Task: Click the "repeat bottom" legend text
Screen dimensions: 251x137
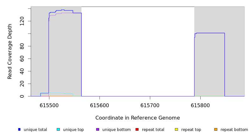Action: click(234, 130)
